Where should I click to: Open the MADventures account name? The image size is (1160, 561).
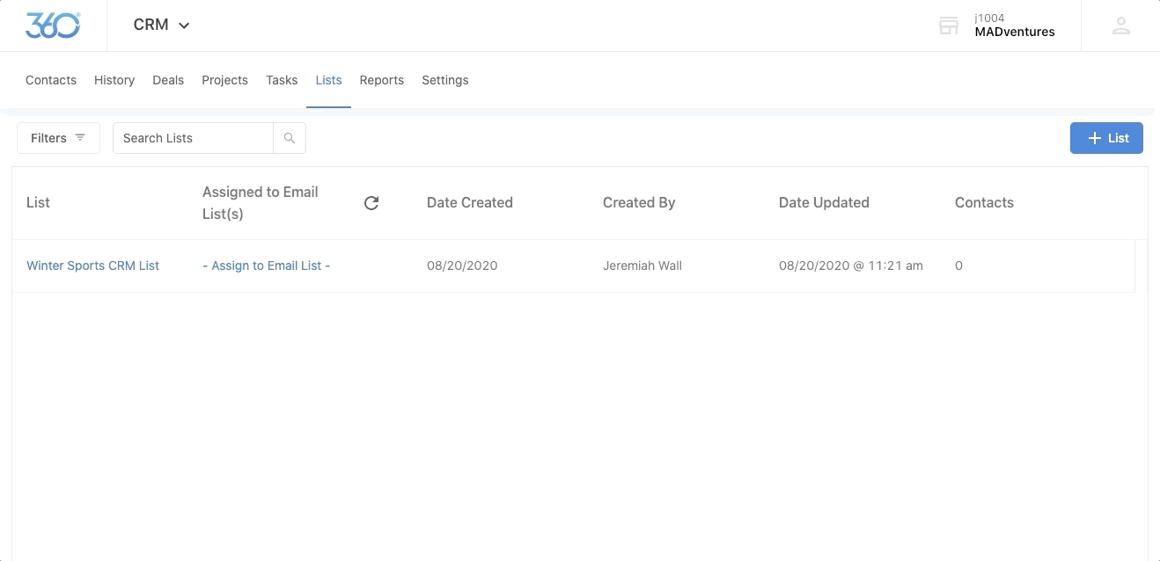coord(1015,32)
